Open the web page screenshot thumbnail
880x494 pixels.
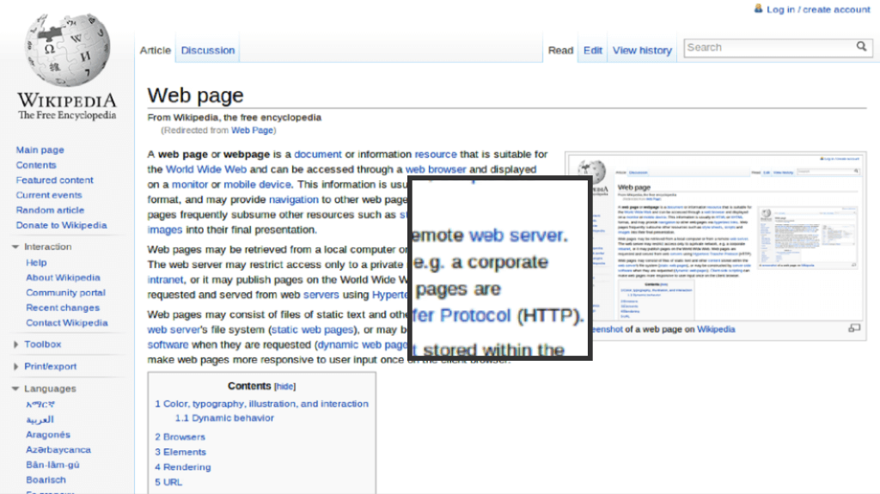coord(716,237)
